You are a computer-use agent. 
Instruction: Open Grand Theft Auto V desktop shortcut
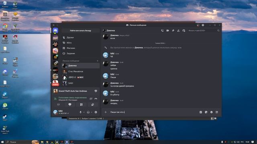[5, 130]
